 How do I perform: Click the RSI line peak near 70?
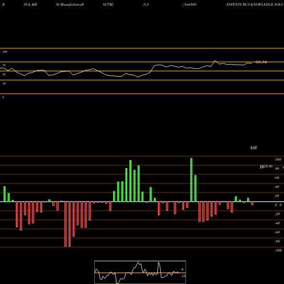[215, 61]
